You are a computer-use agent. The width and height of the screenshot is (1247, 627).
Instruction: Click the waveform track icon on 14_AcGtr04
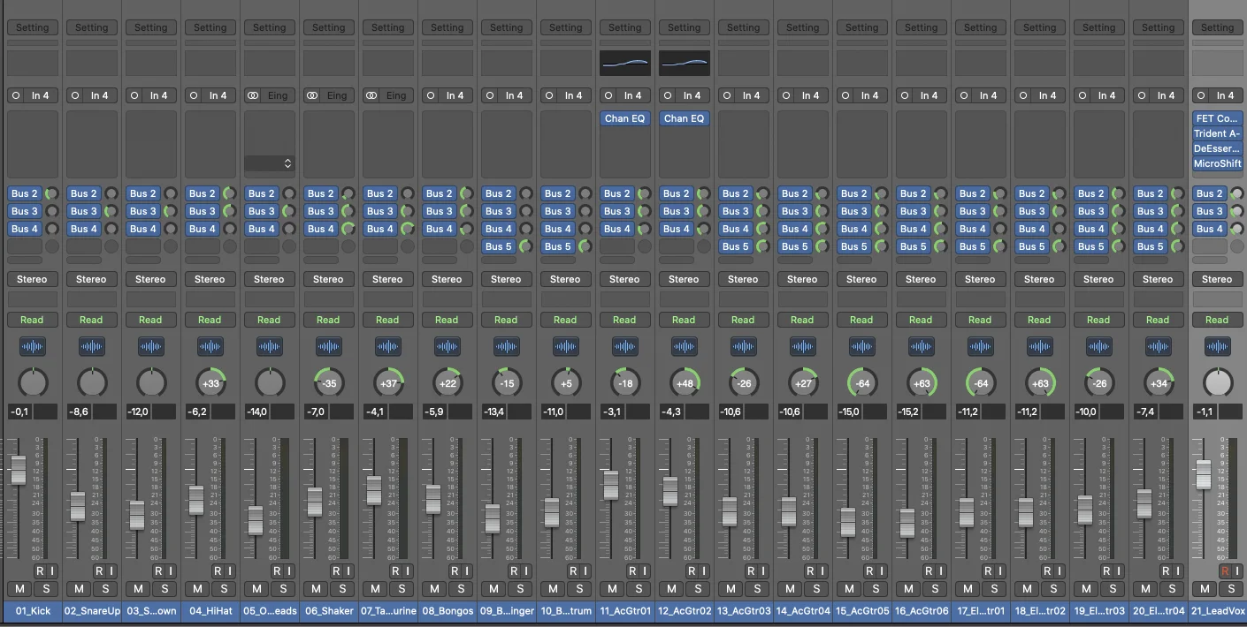pyautogui.click(x=802, y=347)
